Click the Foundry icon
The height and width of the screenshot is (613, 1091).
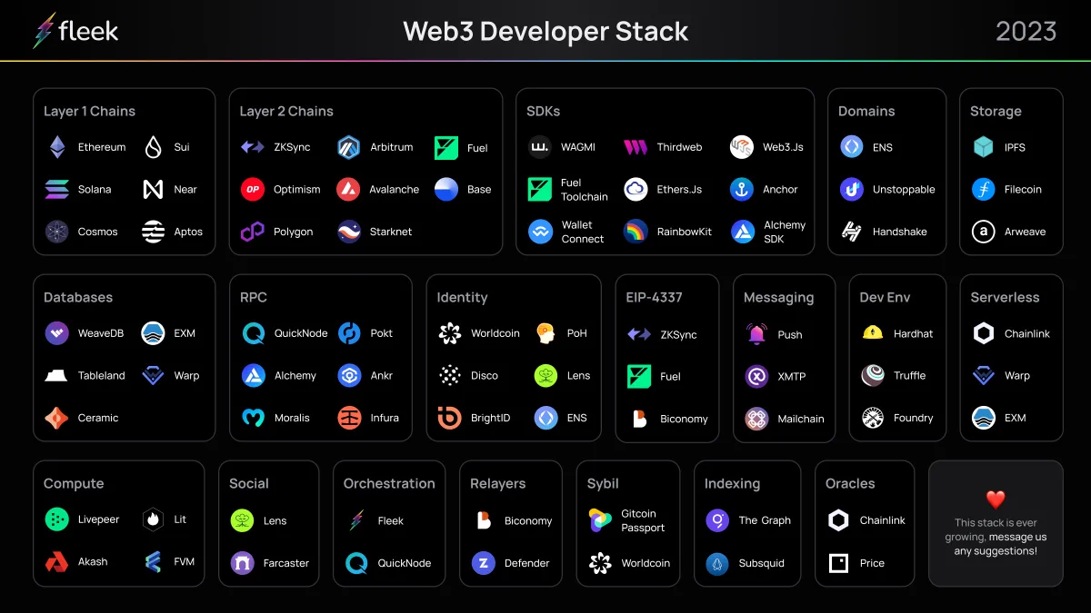pos(873,418)
